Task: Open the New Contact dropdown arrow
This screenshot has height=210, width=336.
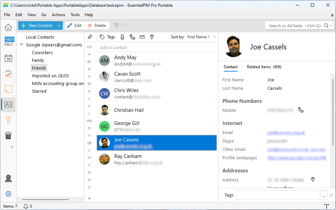Action: (x=59, y=26)
